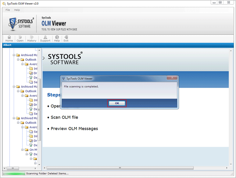Image resolution: width=236 pixels, height=178 pixels.
Task: Click the folder tree scroll-up arrow
Action: [39, 50]
